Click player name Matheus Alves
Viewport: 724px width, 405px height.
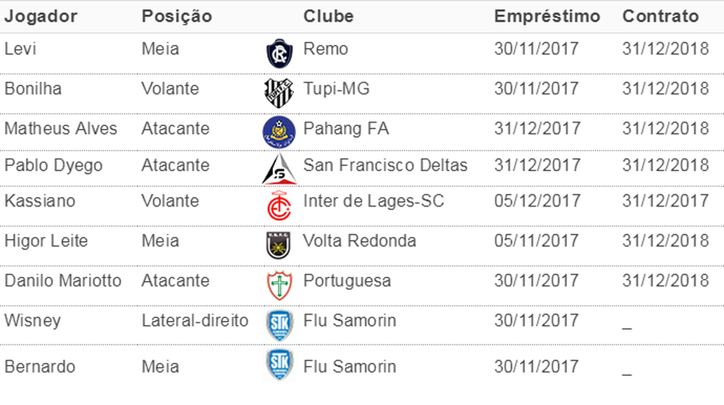point(61,128)
